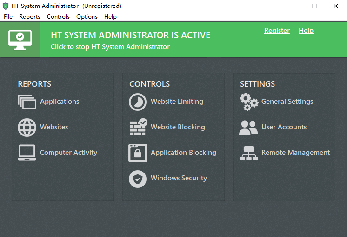Click the Applications report icon
This screenshot has width=347, height=237.
(27, 102)
